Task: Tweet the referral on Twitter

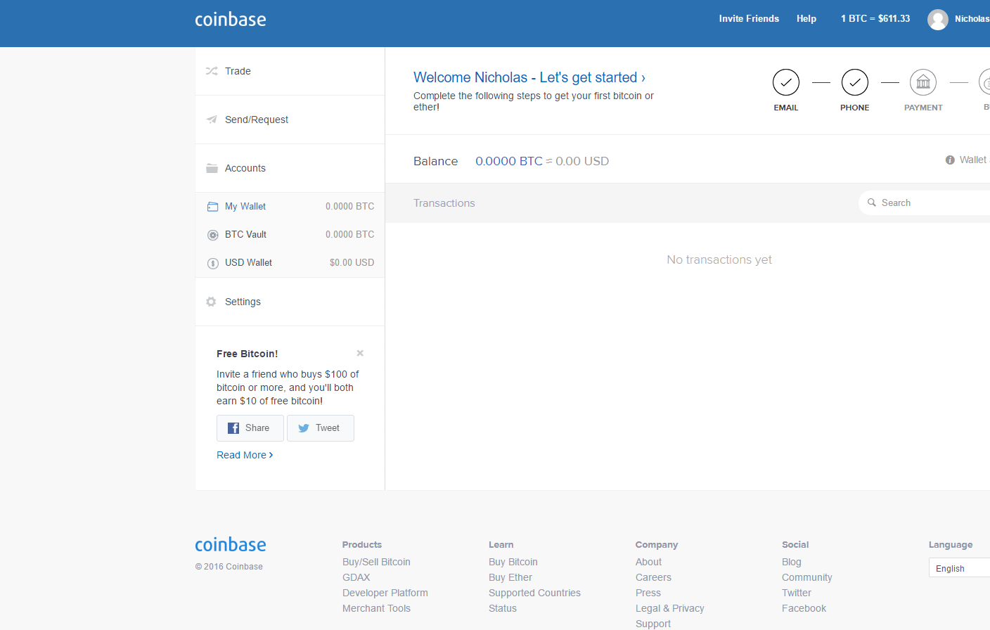Action: pos(321,428)
